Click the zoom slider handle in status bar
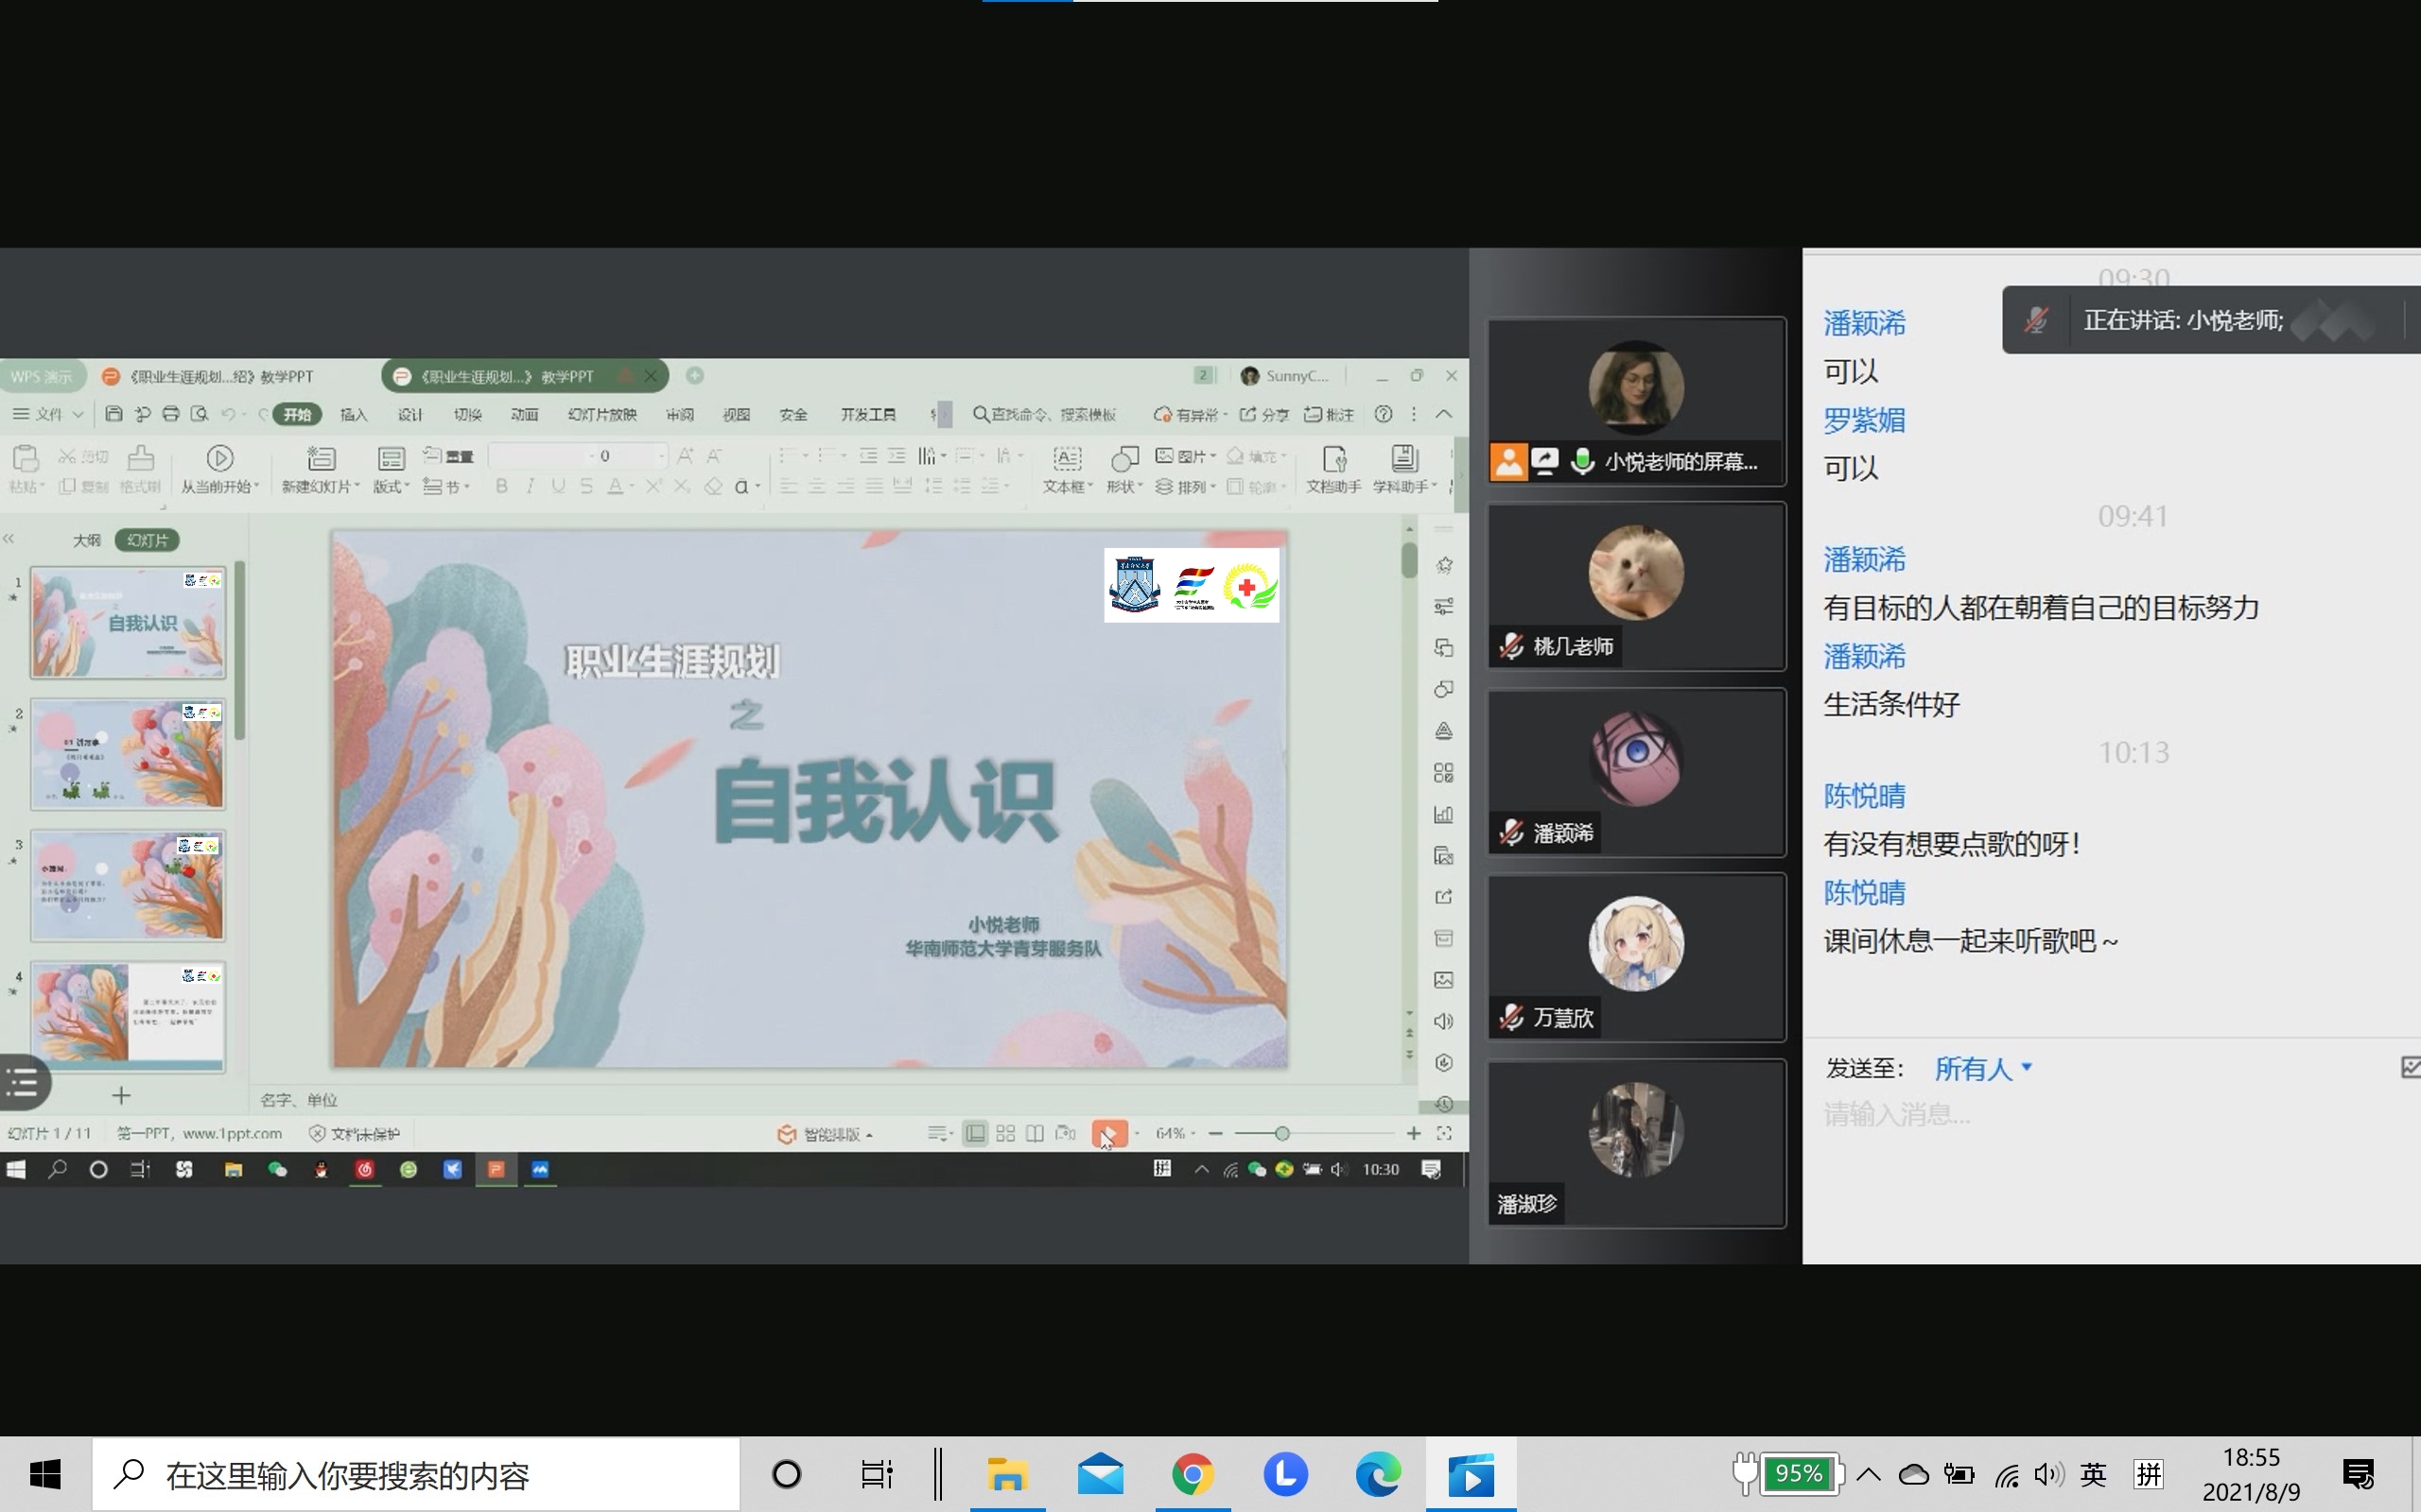 1281,1133
